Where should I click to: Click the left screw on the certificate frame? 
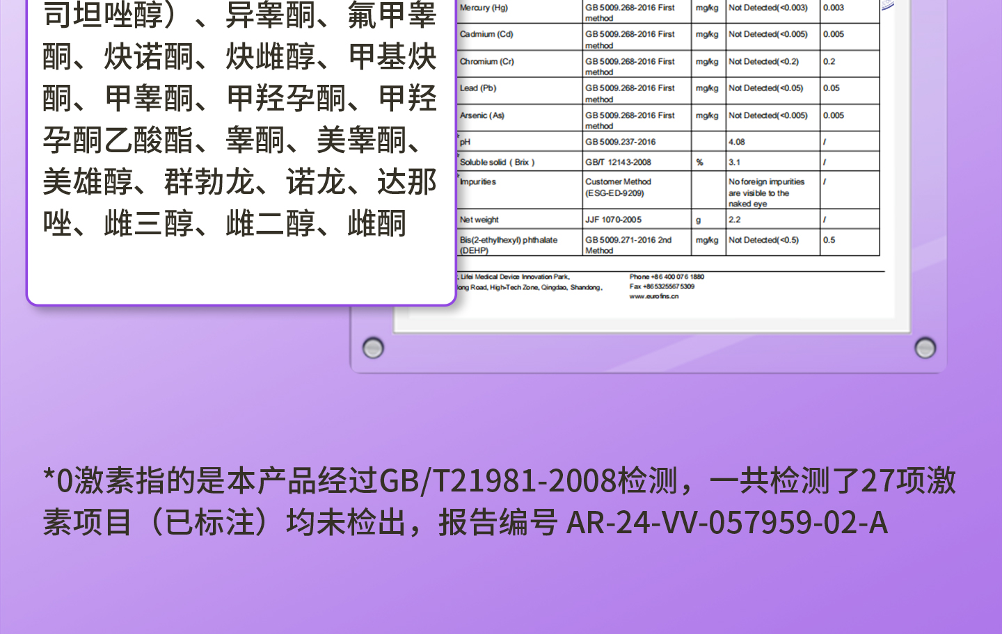coord(373,348)
